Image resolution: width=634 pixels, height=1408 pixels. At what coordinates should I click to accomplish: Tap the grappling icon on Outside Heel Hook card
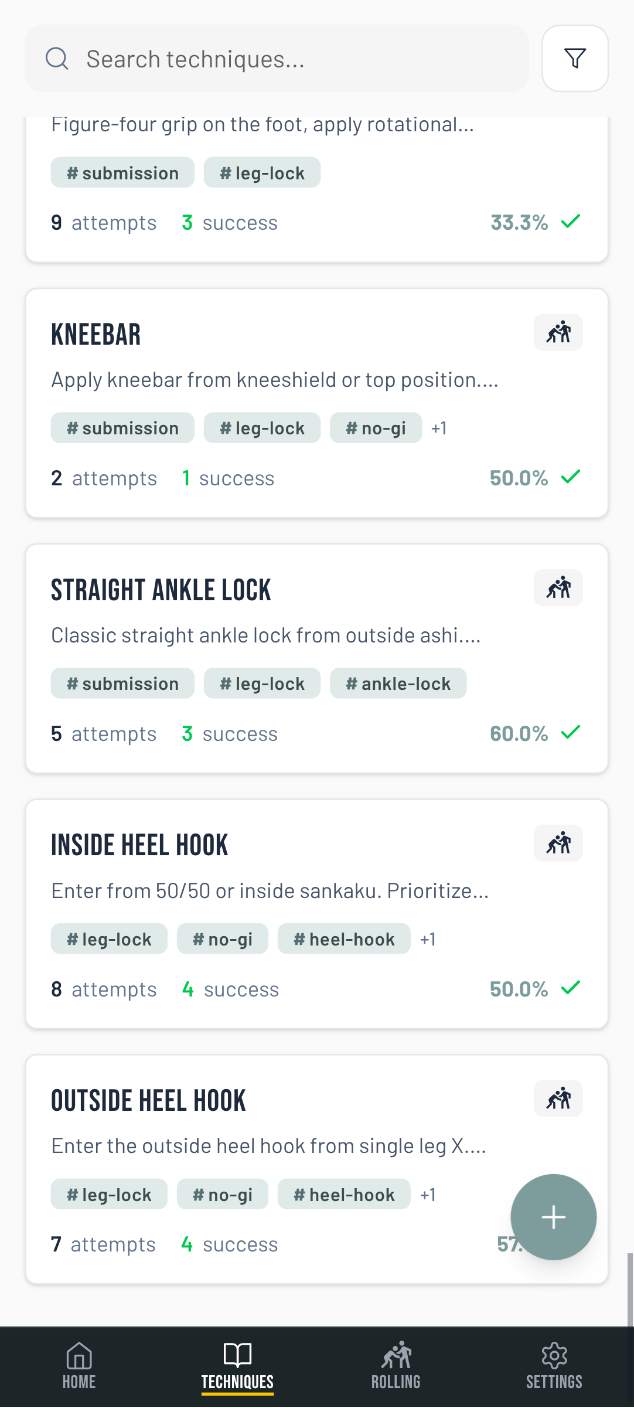click(558, 1098)
